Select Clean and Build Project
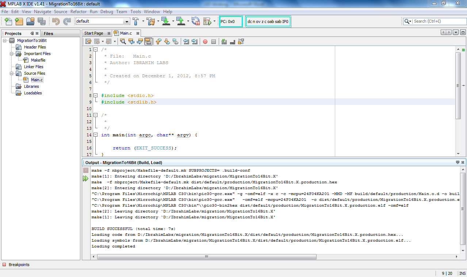This screenshot has height=277, width=467. [151, 21]
